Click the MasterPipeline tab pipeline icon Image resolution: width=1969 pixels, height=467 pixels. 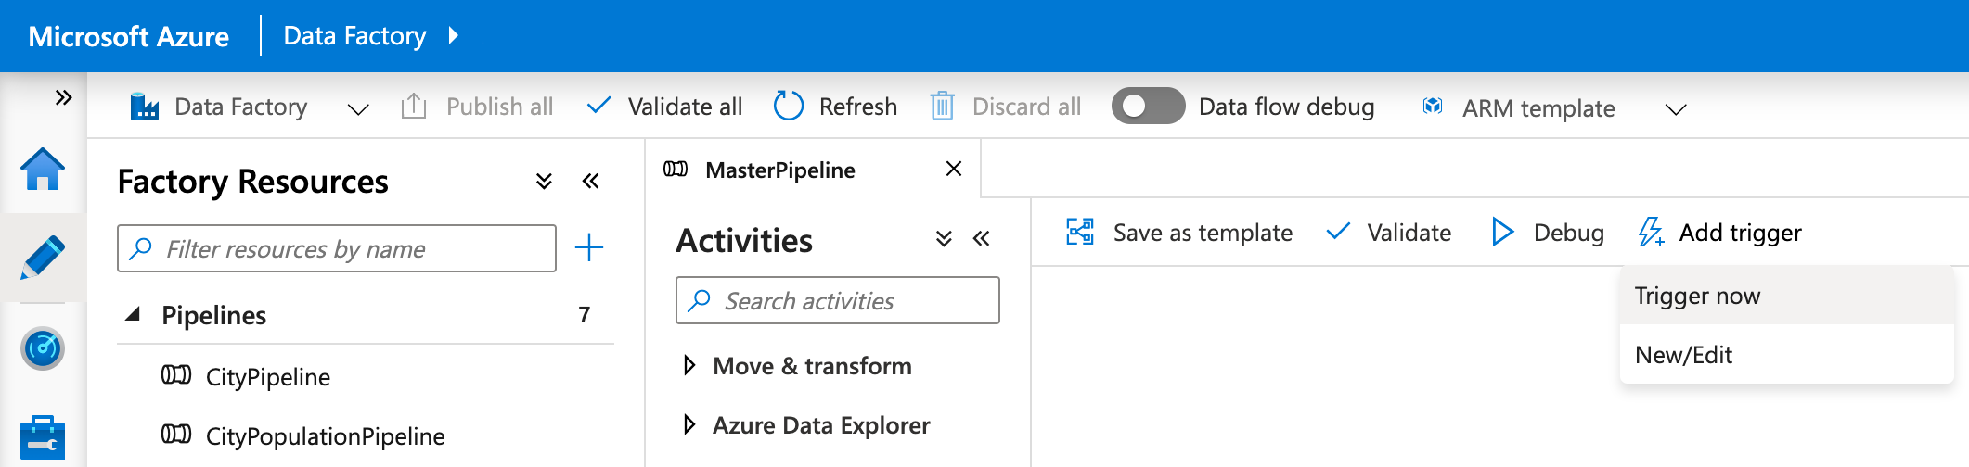click(x=676, y=170)
